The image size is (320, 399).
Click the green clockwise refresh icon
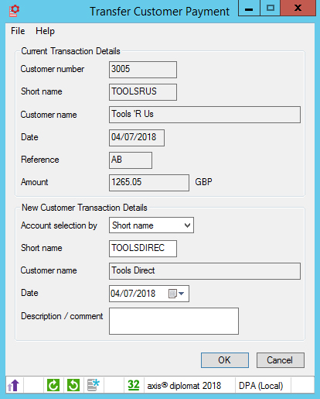point(53,385)
